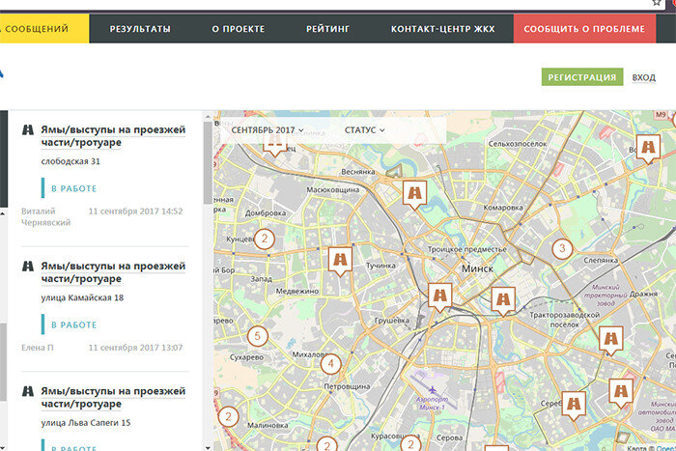This screenshot has height=451, width=676.
Task: Click the report list scrollbar thumb
Action: pos(208,163)
